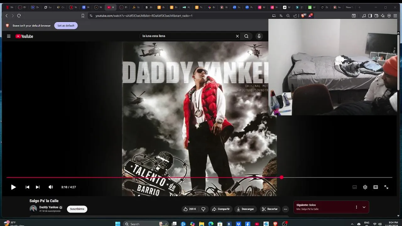Switch to the 'lib' tab
Image resolution: width=402 pixels, height=226 pixels.
tap(224, 7)
